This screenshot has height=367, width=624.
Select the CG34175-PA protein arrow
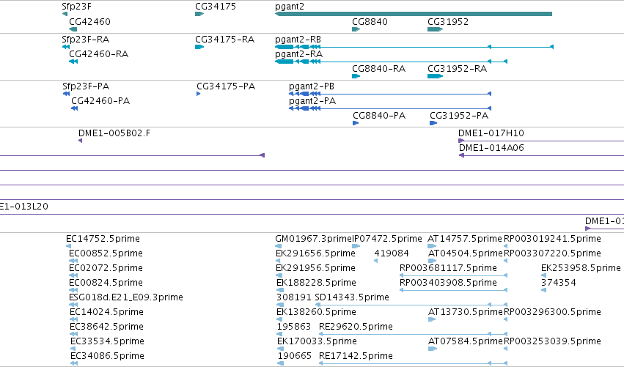tap(199, 94)
